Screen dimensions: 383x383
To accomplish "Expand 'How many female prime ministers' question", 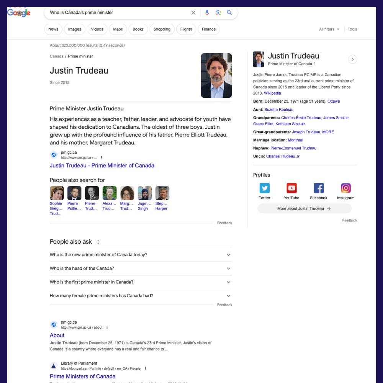I will click(141, 296).
